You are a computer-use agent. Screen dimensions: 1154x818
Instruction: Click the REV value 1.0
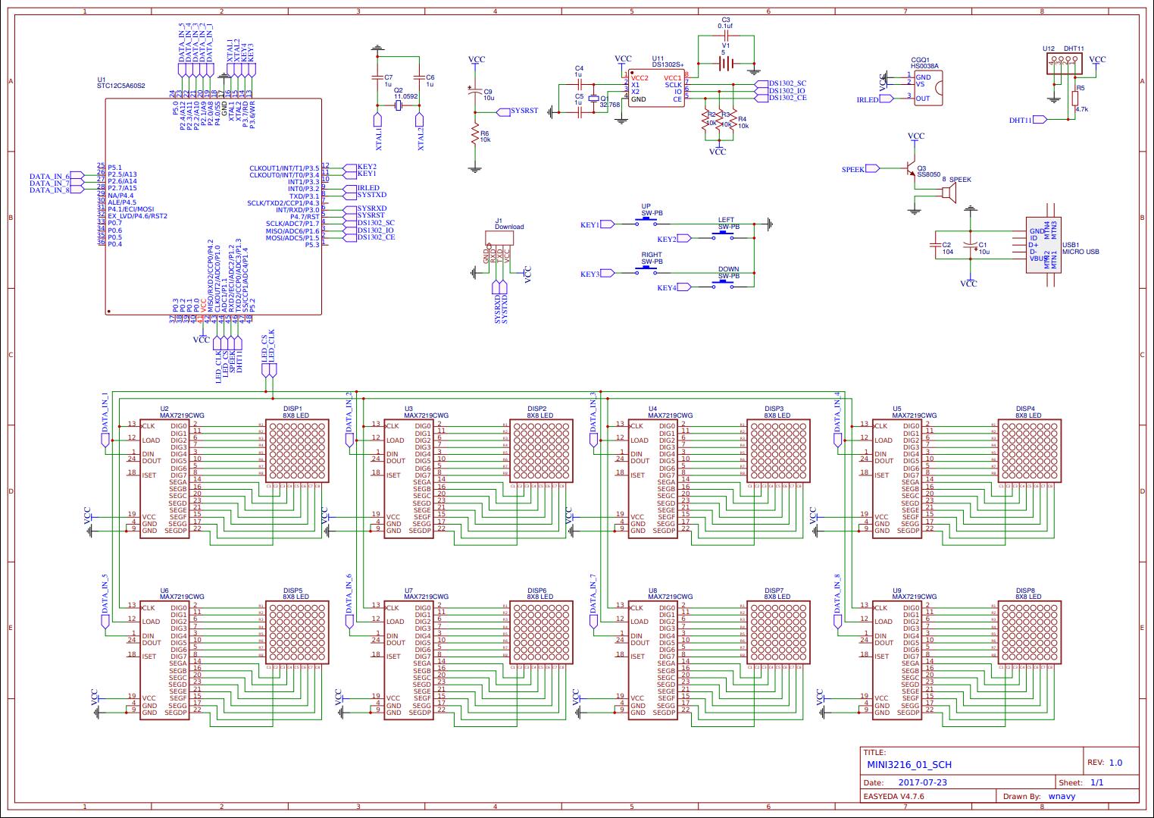1116,763
